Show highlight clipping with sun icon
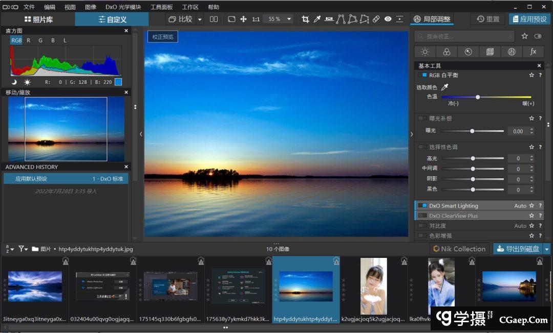The image size is (553, 333). coord(27,82)
